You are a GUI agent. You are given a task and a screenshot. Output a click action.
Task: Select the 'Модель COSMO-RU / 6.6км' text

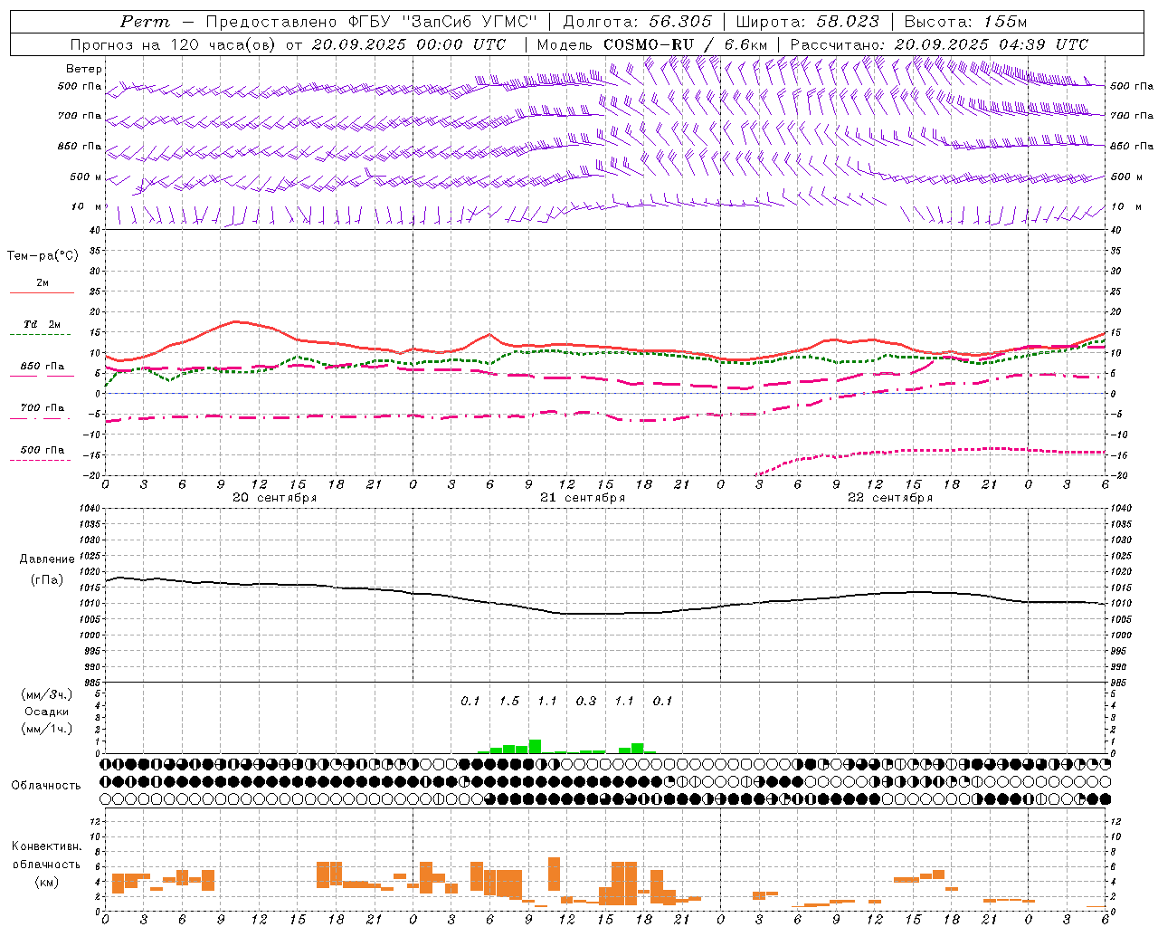point(652,44)
